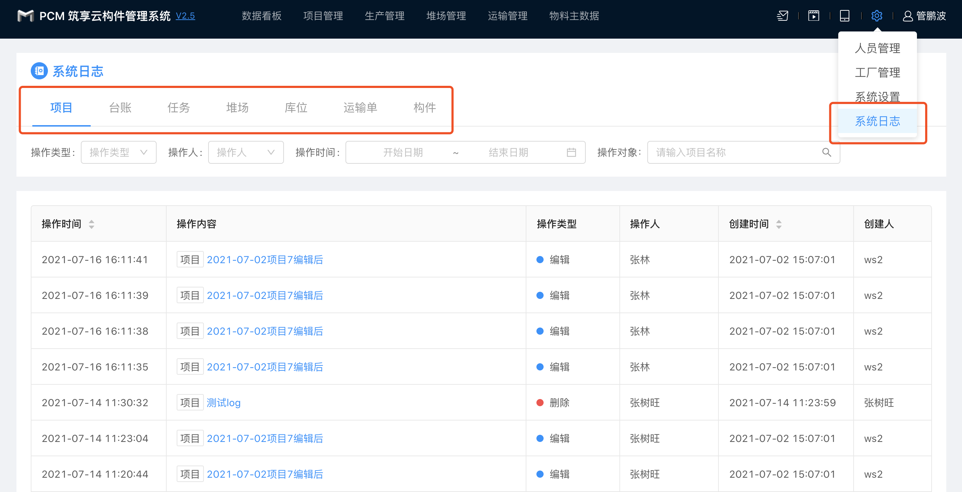Sort by 操作时间 column arrows

(92, 224)
